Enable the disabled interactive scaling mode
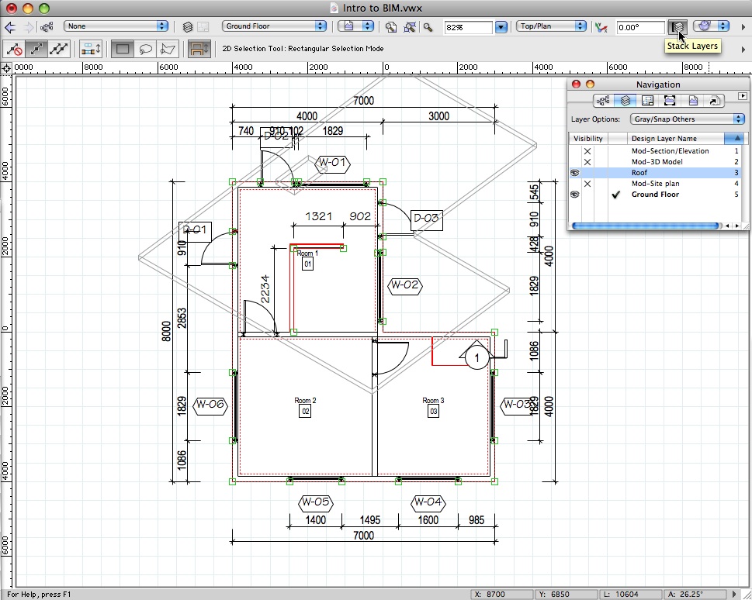The image size is (752, 600). pos(15,49)
